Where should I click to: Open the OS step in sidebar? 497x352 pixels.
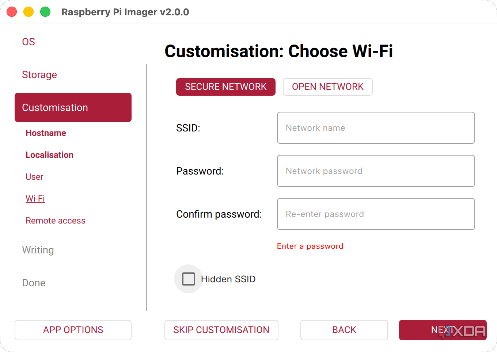pos(29,42)
